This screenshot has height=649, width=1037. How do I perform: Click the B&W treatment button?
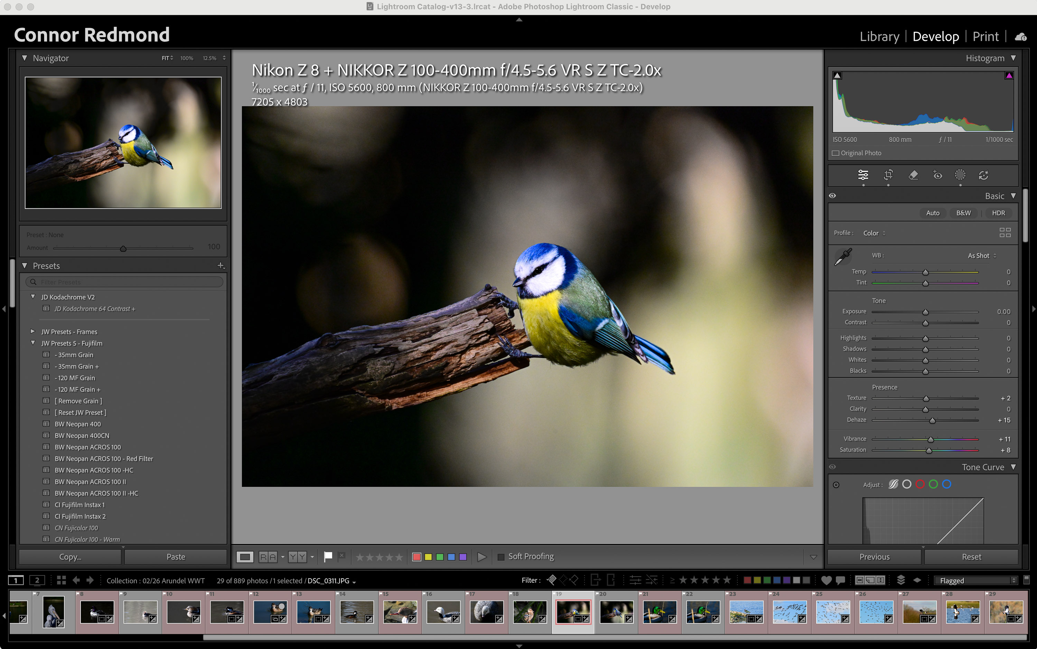tap(963, 213)
